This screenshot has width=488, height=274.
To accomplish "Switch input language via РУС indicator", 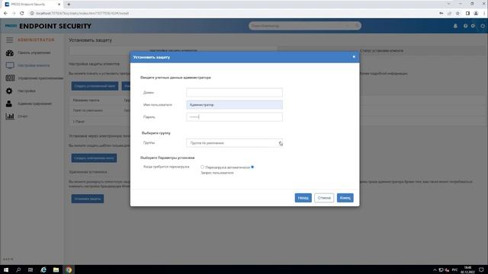I will pyautogui.click(x=454, y=270).
